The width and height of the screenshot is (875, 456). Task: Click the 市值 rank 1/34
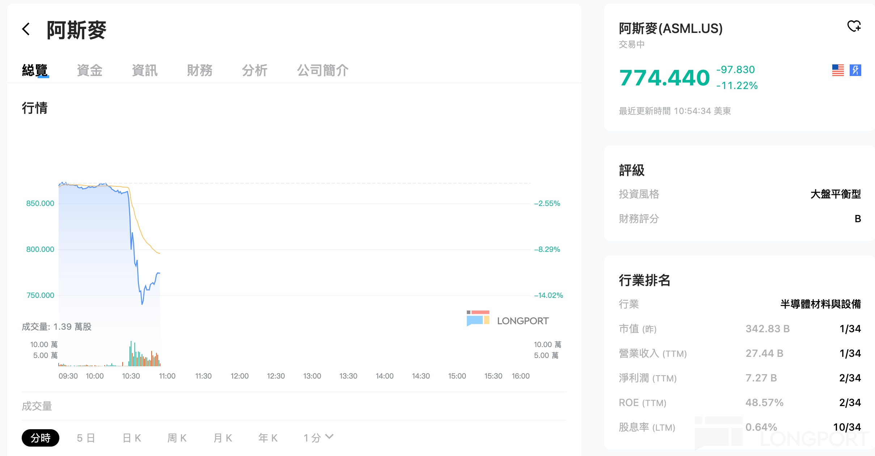pyautogui.click(x=850, y=329)
